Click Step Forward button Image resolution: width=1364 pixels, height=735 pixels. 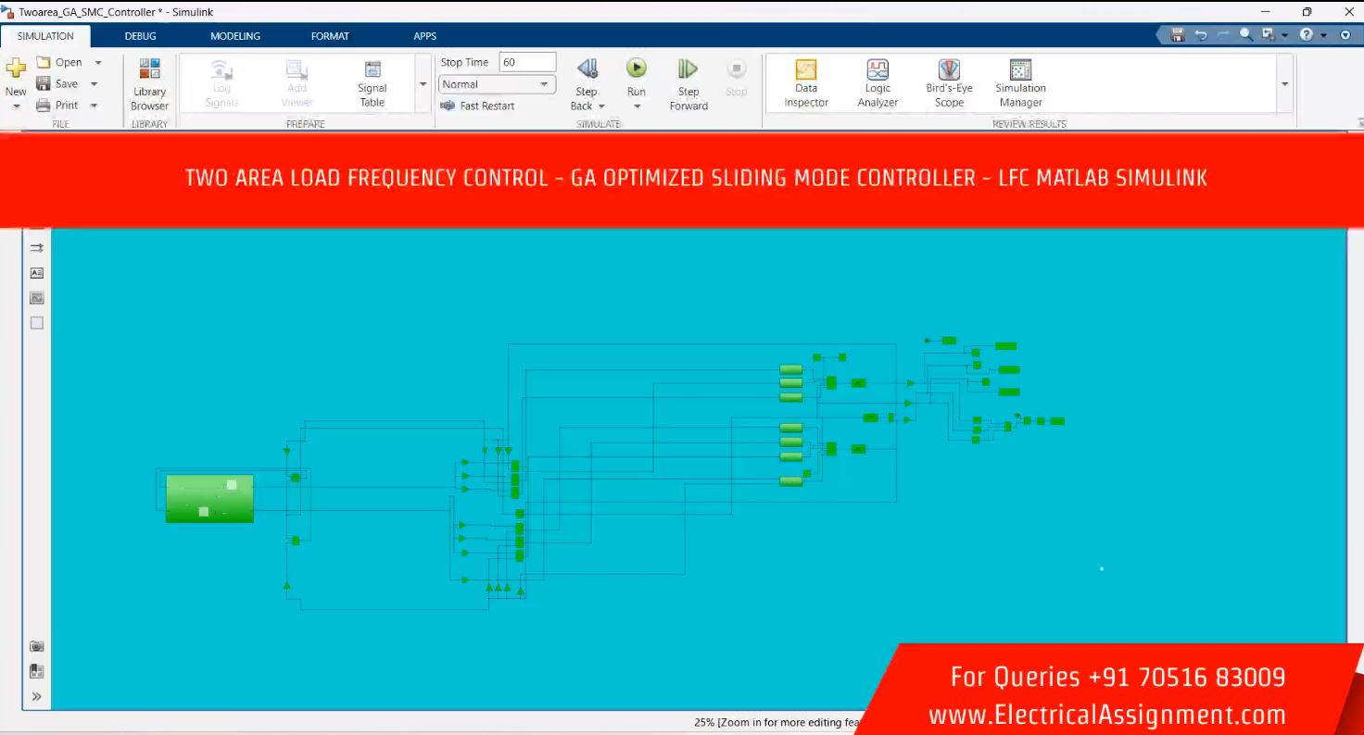(688, 83)
